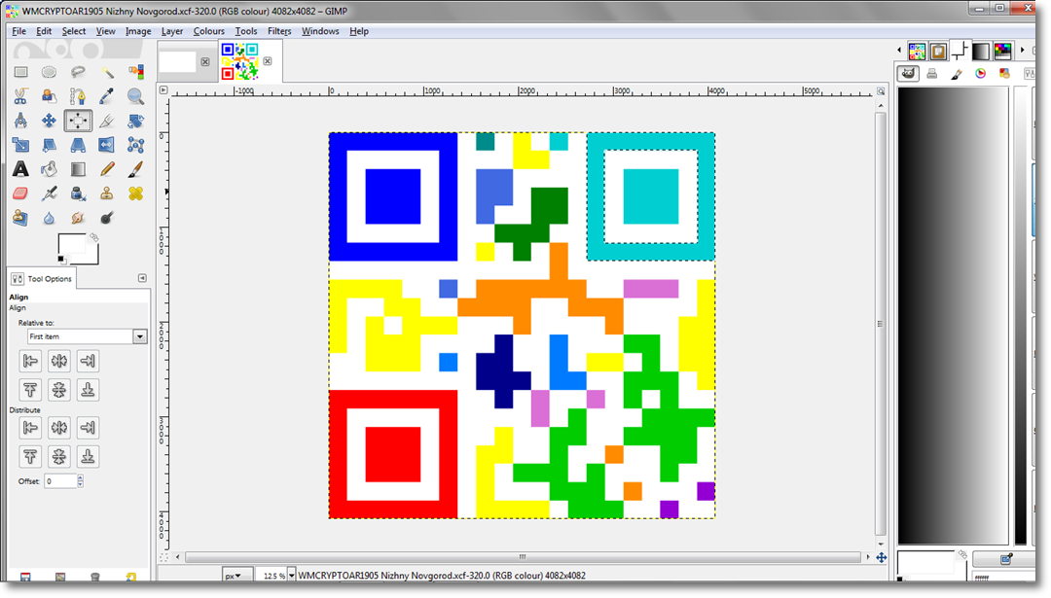Show previous dock tabs with left arrow
1051x598 pixels.
pyautogui.click(x=899, y=51)
